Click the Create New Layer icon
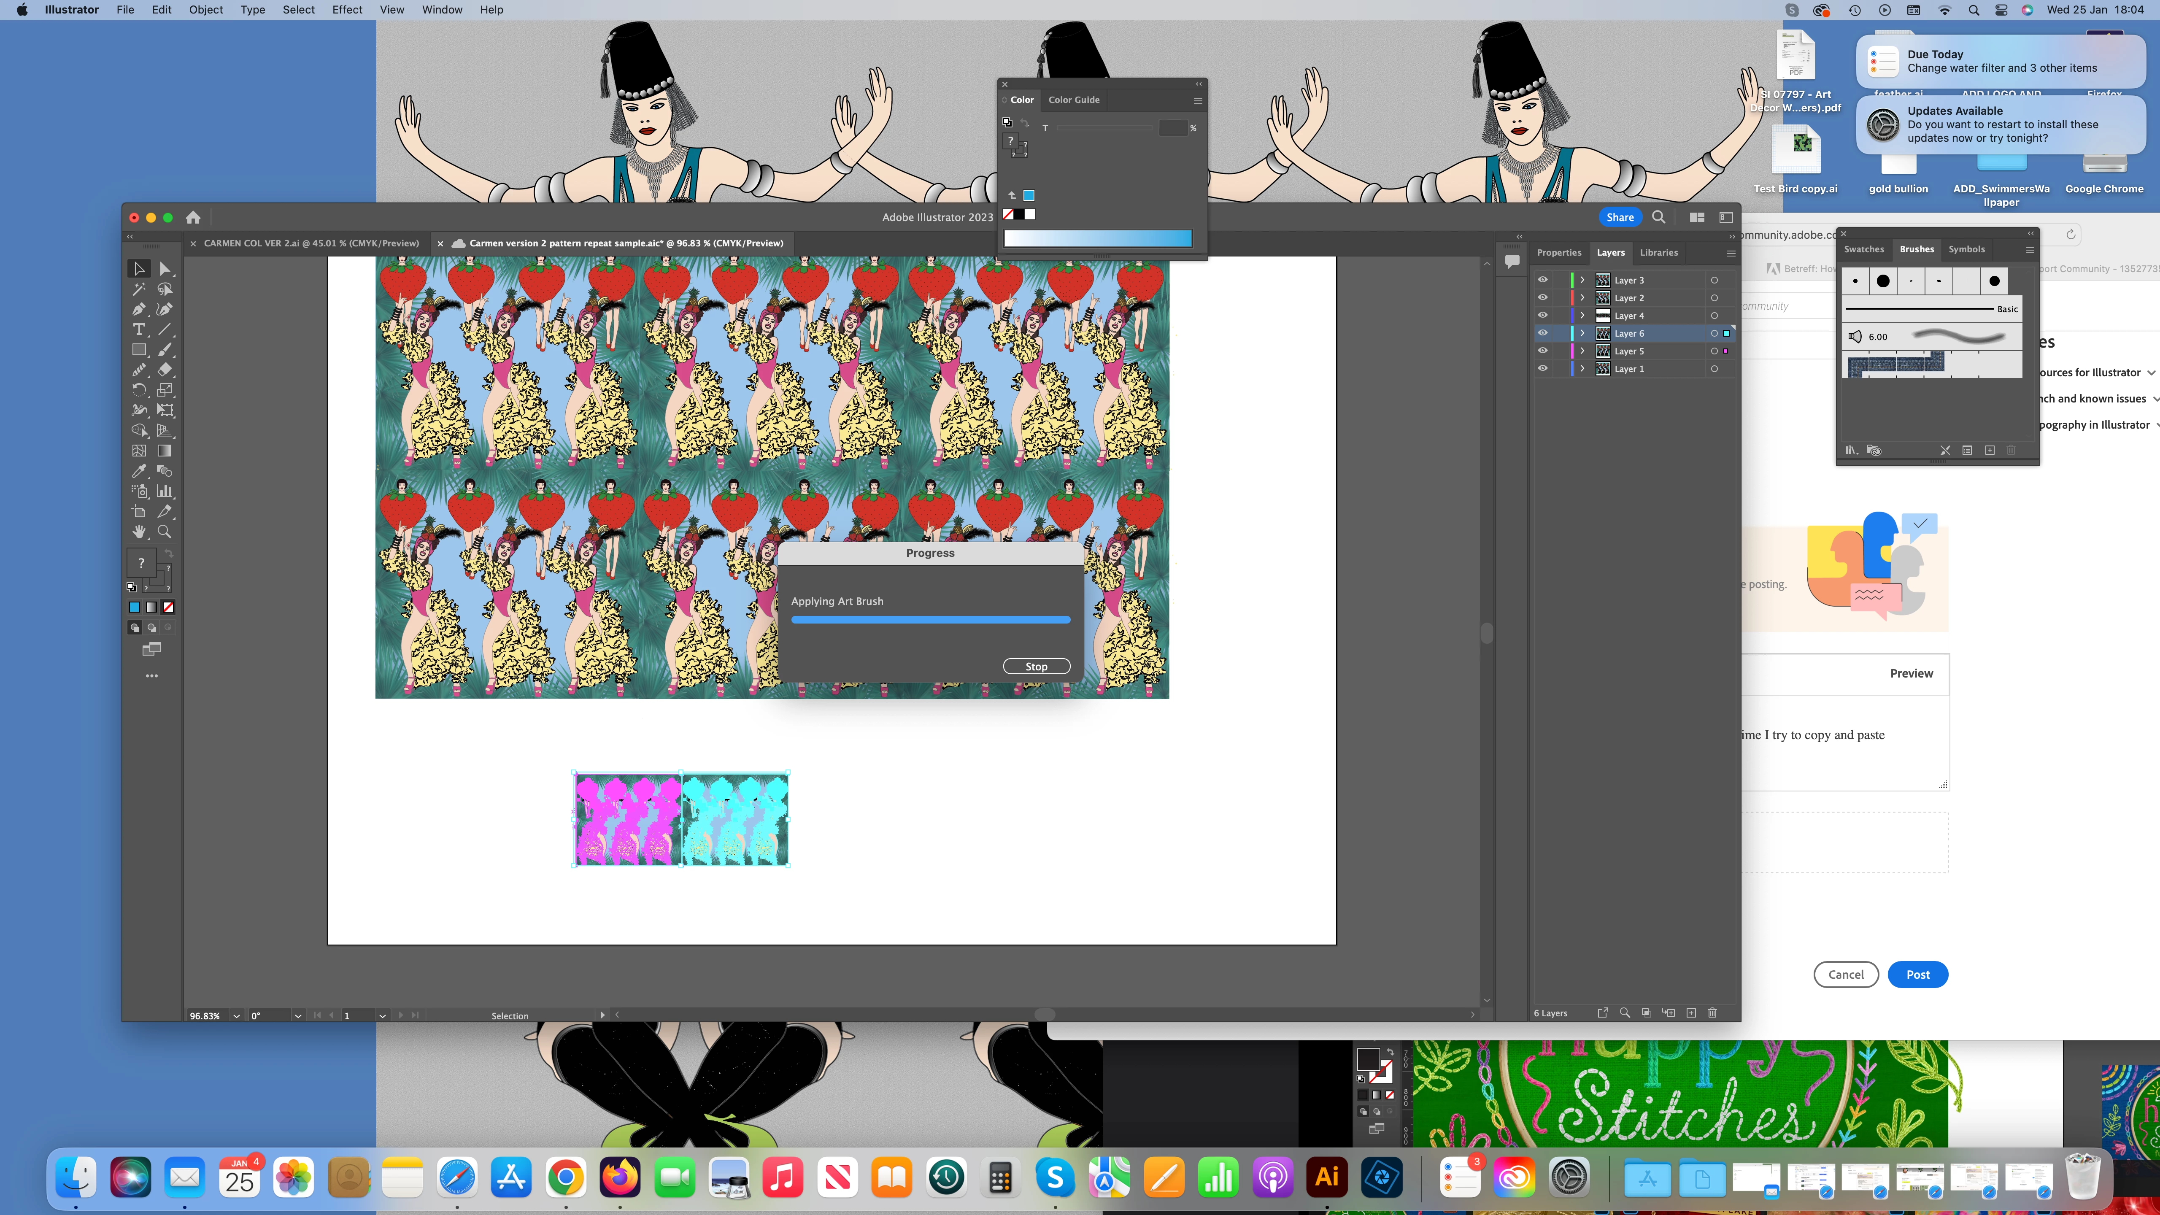This screenshot has height=1215, width=2160. [x=1691, y=1013]
